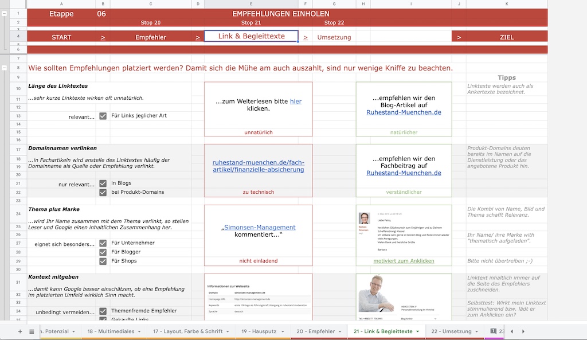Click the blog comment screenshot thumbnail

(404, 232)
